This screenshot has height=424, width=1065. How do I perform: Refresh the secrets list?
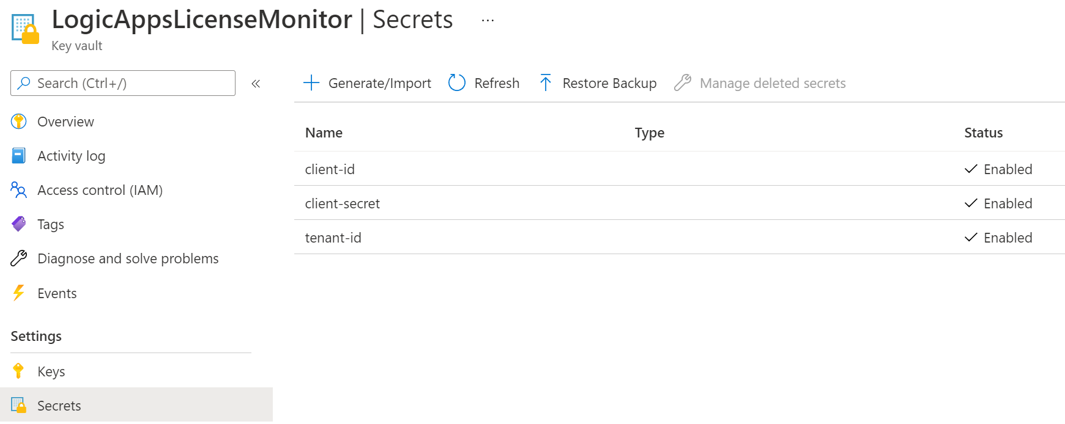(497, 83)
